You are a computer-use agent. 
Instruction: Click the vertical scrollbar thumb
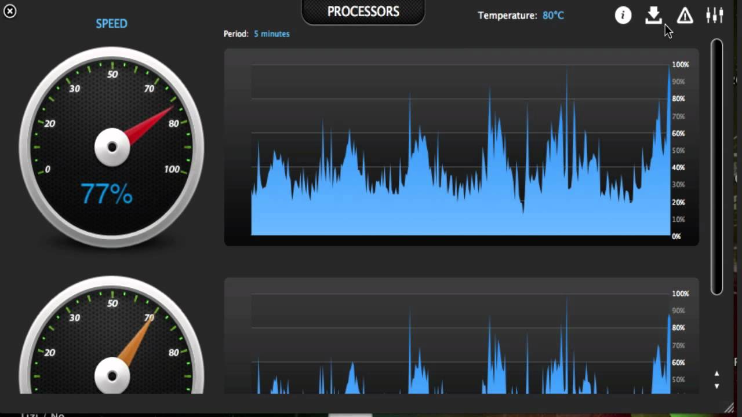[717, 167]
